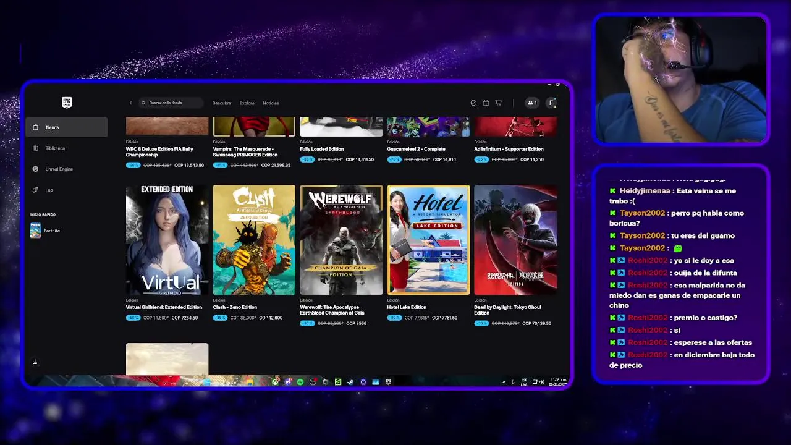This screenshot has width=791, height=445.
Task: Click the Biblioteca sidebar icon
Action: pyautogui.click(x=35, y=148)
